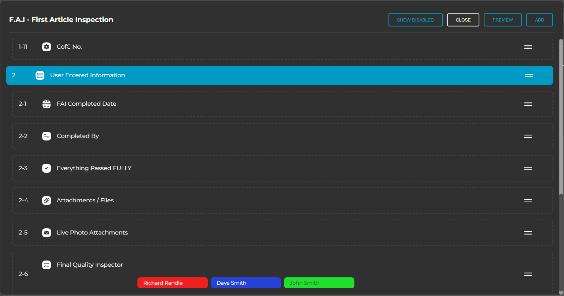Open the Completed By field text
The width and height of the screenshot is (564, 296).
(x=78, y=136)
